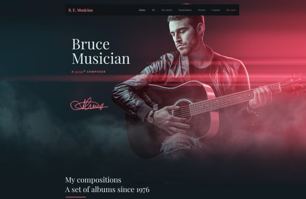Click the word 'COMPOSER' in the tagline
This screenshot has width=306, height=199.
click(x=96, y=72)
